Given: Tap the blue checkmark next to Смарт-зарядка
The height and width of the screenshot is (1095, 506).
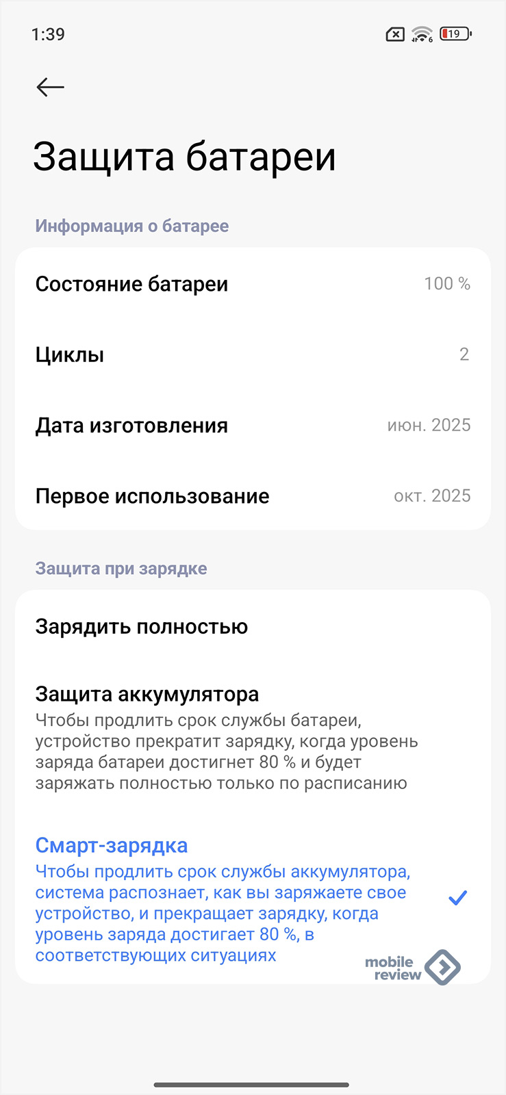Looking at the screenshot, I should pyautogui.click(x=457, y=898).
